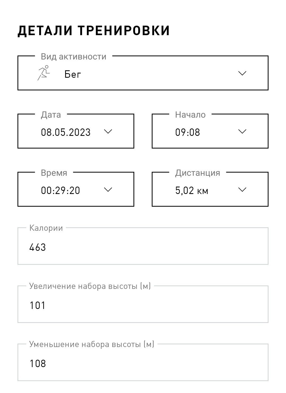This screenshot has height=393, width=286.
Task: Click the Калории input showing 463
Action: [x=143, y=246]
